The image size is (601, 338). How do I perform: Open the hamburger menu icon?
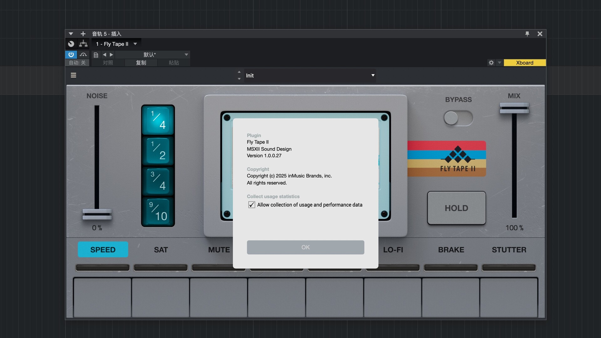74,75
